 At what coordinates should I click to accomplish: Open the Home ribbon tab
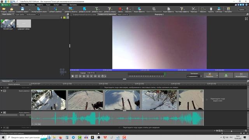(x=15, y=5)
